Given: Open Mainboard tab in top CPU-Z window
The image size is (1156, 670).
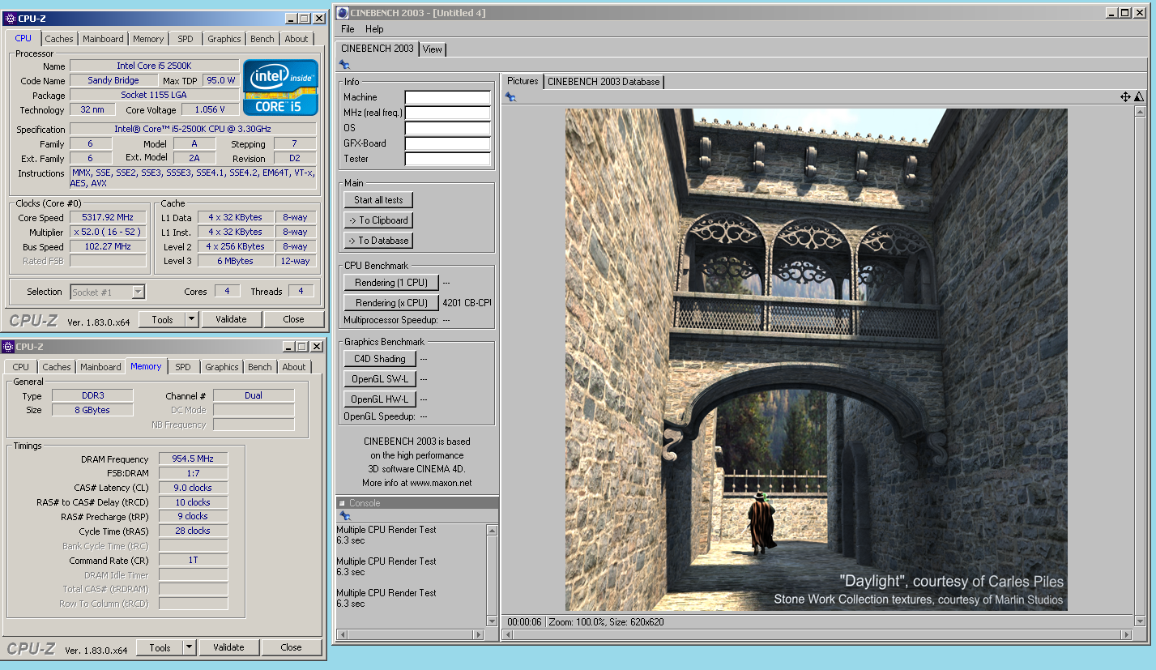Looking at the screenshot, I should (104, 39).
